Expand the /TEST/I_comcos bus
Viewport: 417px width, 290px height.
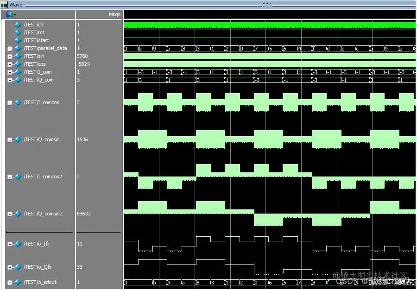tap(10, 103)
